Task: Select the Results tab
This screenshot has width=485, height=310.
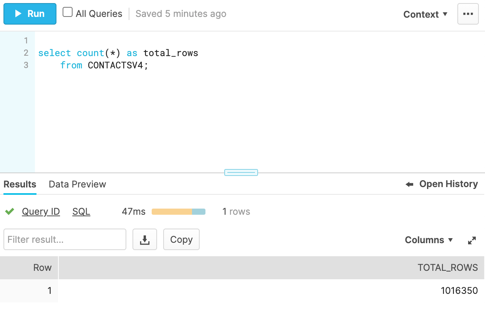Action: tap(20, 184)
